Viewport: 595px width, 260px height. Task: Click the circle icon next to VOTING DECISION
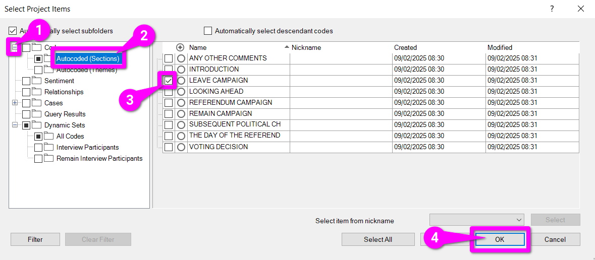point(181,147)
